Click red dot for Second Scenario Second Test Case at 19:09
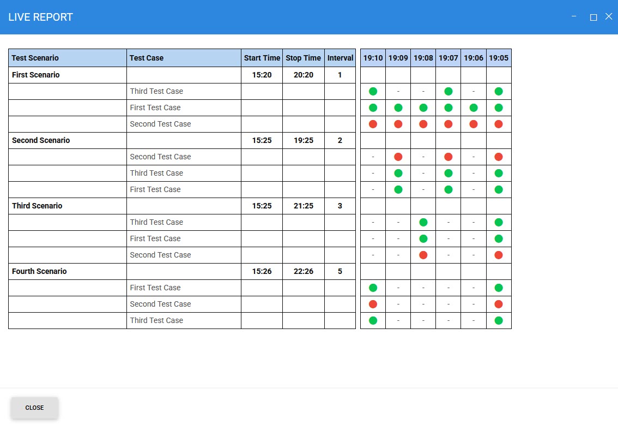Image resolution: width=618 pixels, height=424 pixels. coord(398,157)
